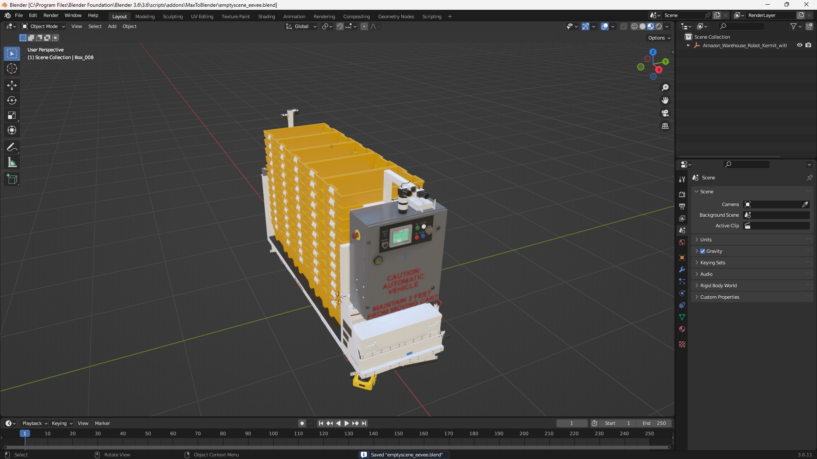Open the Object properties tab
Viewport: 817px width, 459px height.
[x=682, y=258]
